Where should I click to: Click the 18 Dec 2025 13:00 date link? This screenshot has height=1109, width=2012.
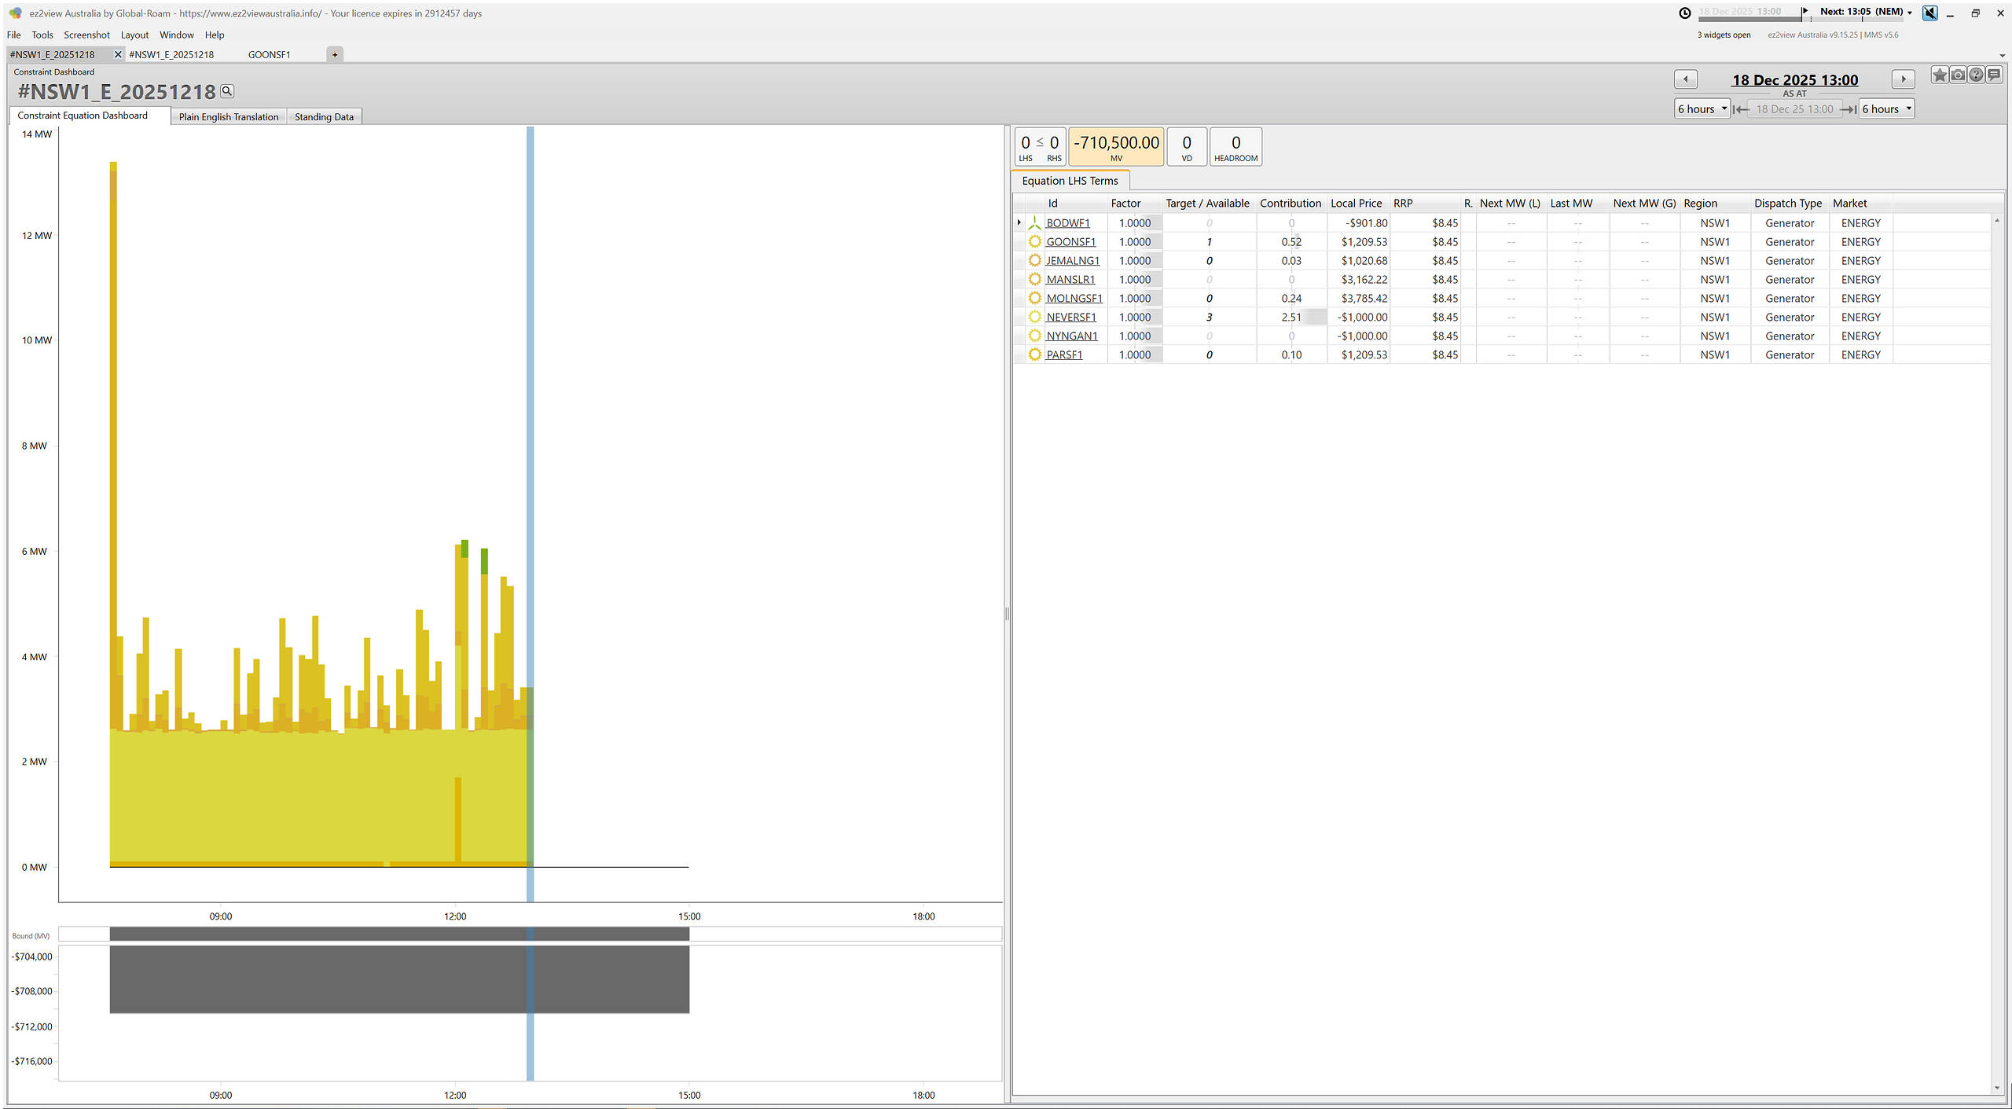coord(1794,80)
